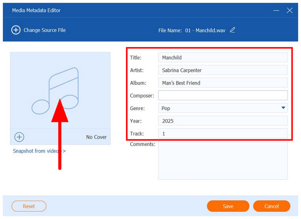The image size is (301, 219).
Task: Click the pencil icon to rename the file
Action: coord(232,30)
